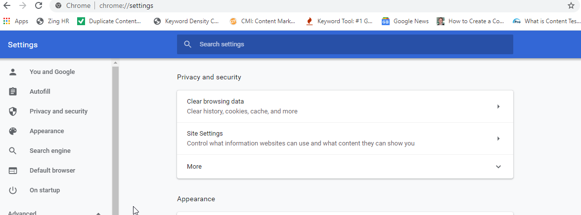This screenshot has height=215, width=581.
Task: Open Site Settings arrow
Action: click(498, 139)
